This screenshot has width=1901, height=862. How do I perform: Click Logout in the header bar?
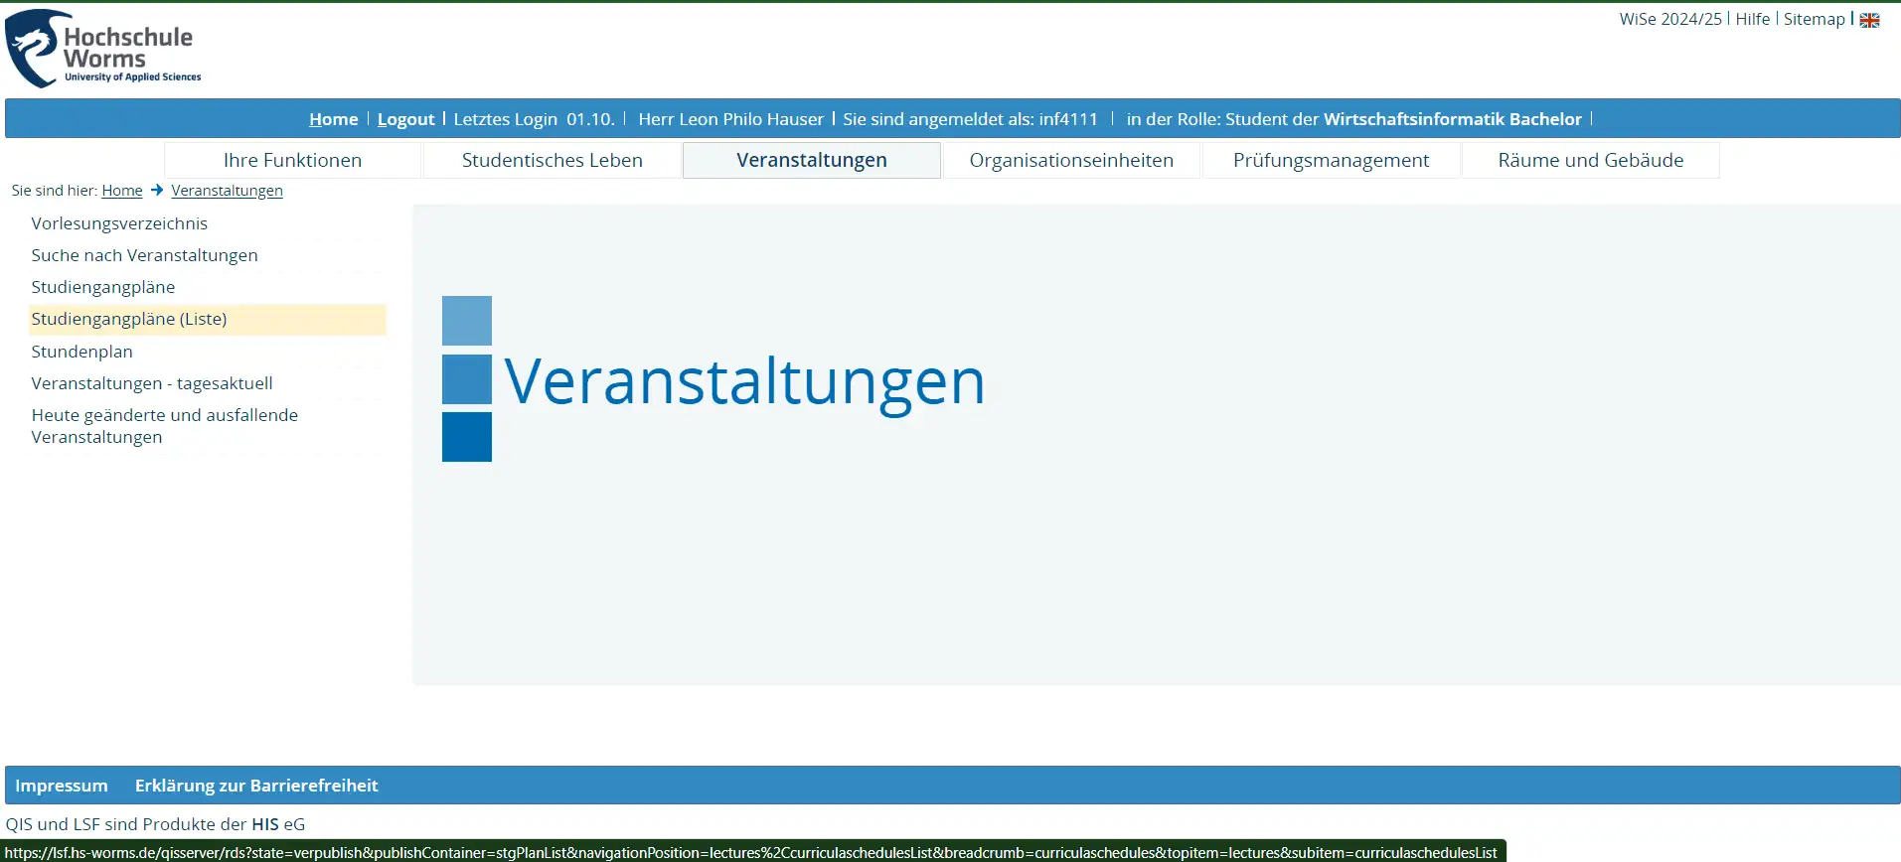coord(405,119)
